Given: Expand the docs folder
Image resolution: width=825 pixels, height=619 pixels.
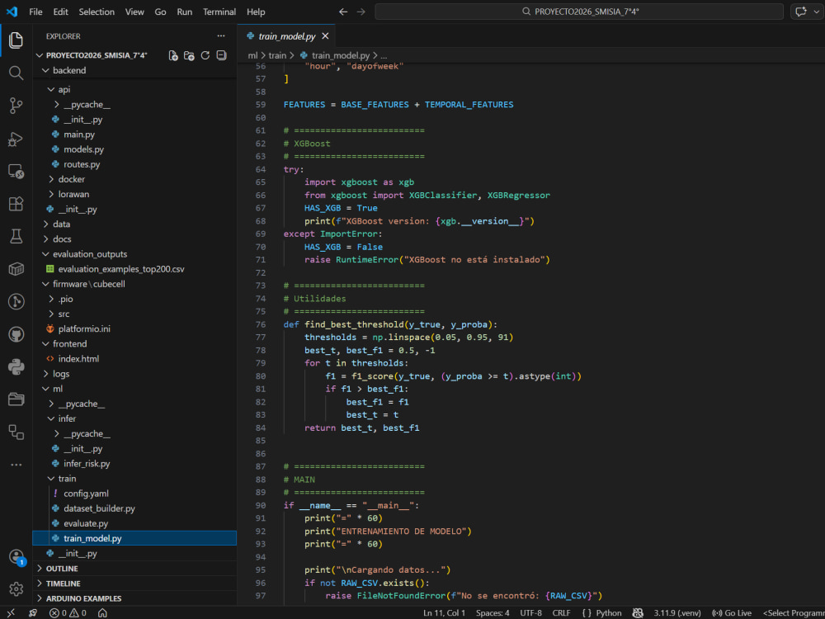Looking at the screenshot, I should point(134,239).
